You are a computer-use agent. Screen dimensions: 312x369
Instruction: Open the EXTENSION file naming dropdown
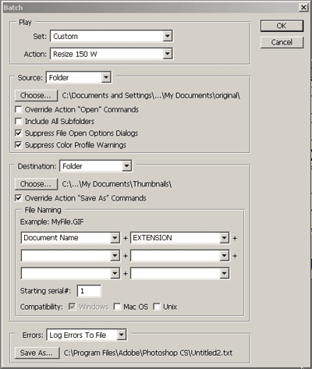180,238
